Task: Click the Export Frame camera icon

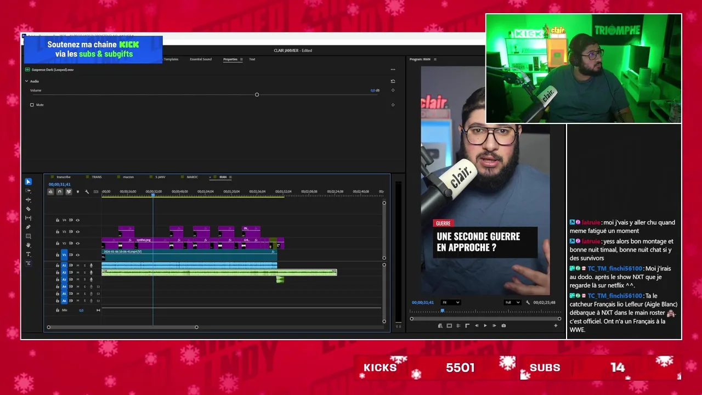Action: [503, 325]
